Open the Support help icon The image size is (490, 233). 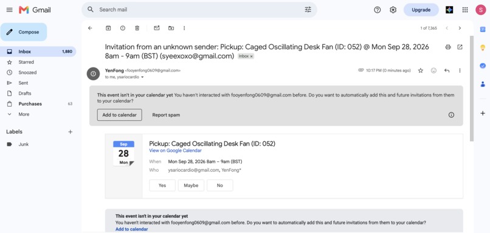click(x=377, y=10)
